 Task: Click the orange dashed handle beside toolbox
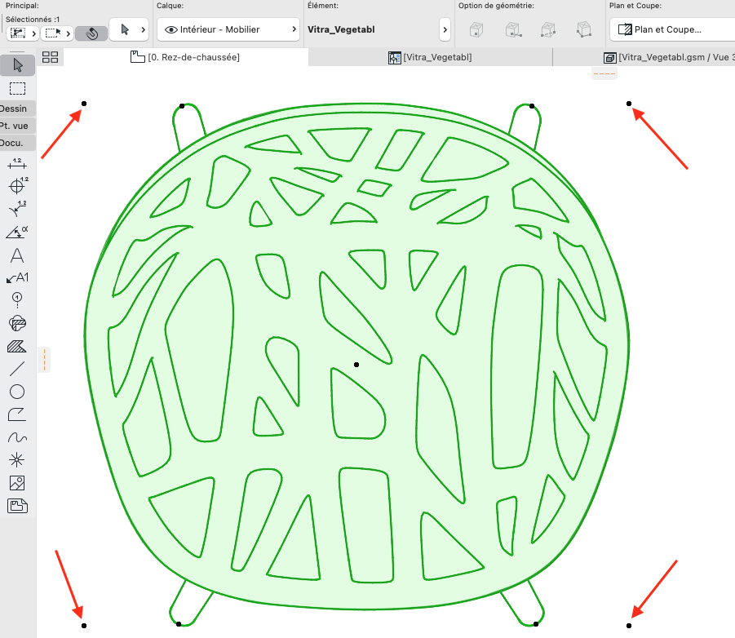(45, 360)
